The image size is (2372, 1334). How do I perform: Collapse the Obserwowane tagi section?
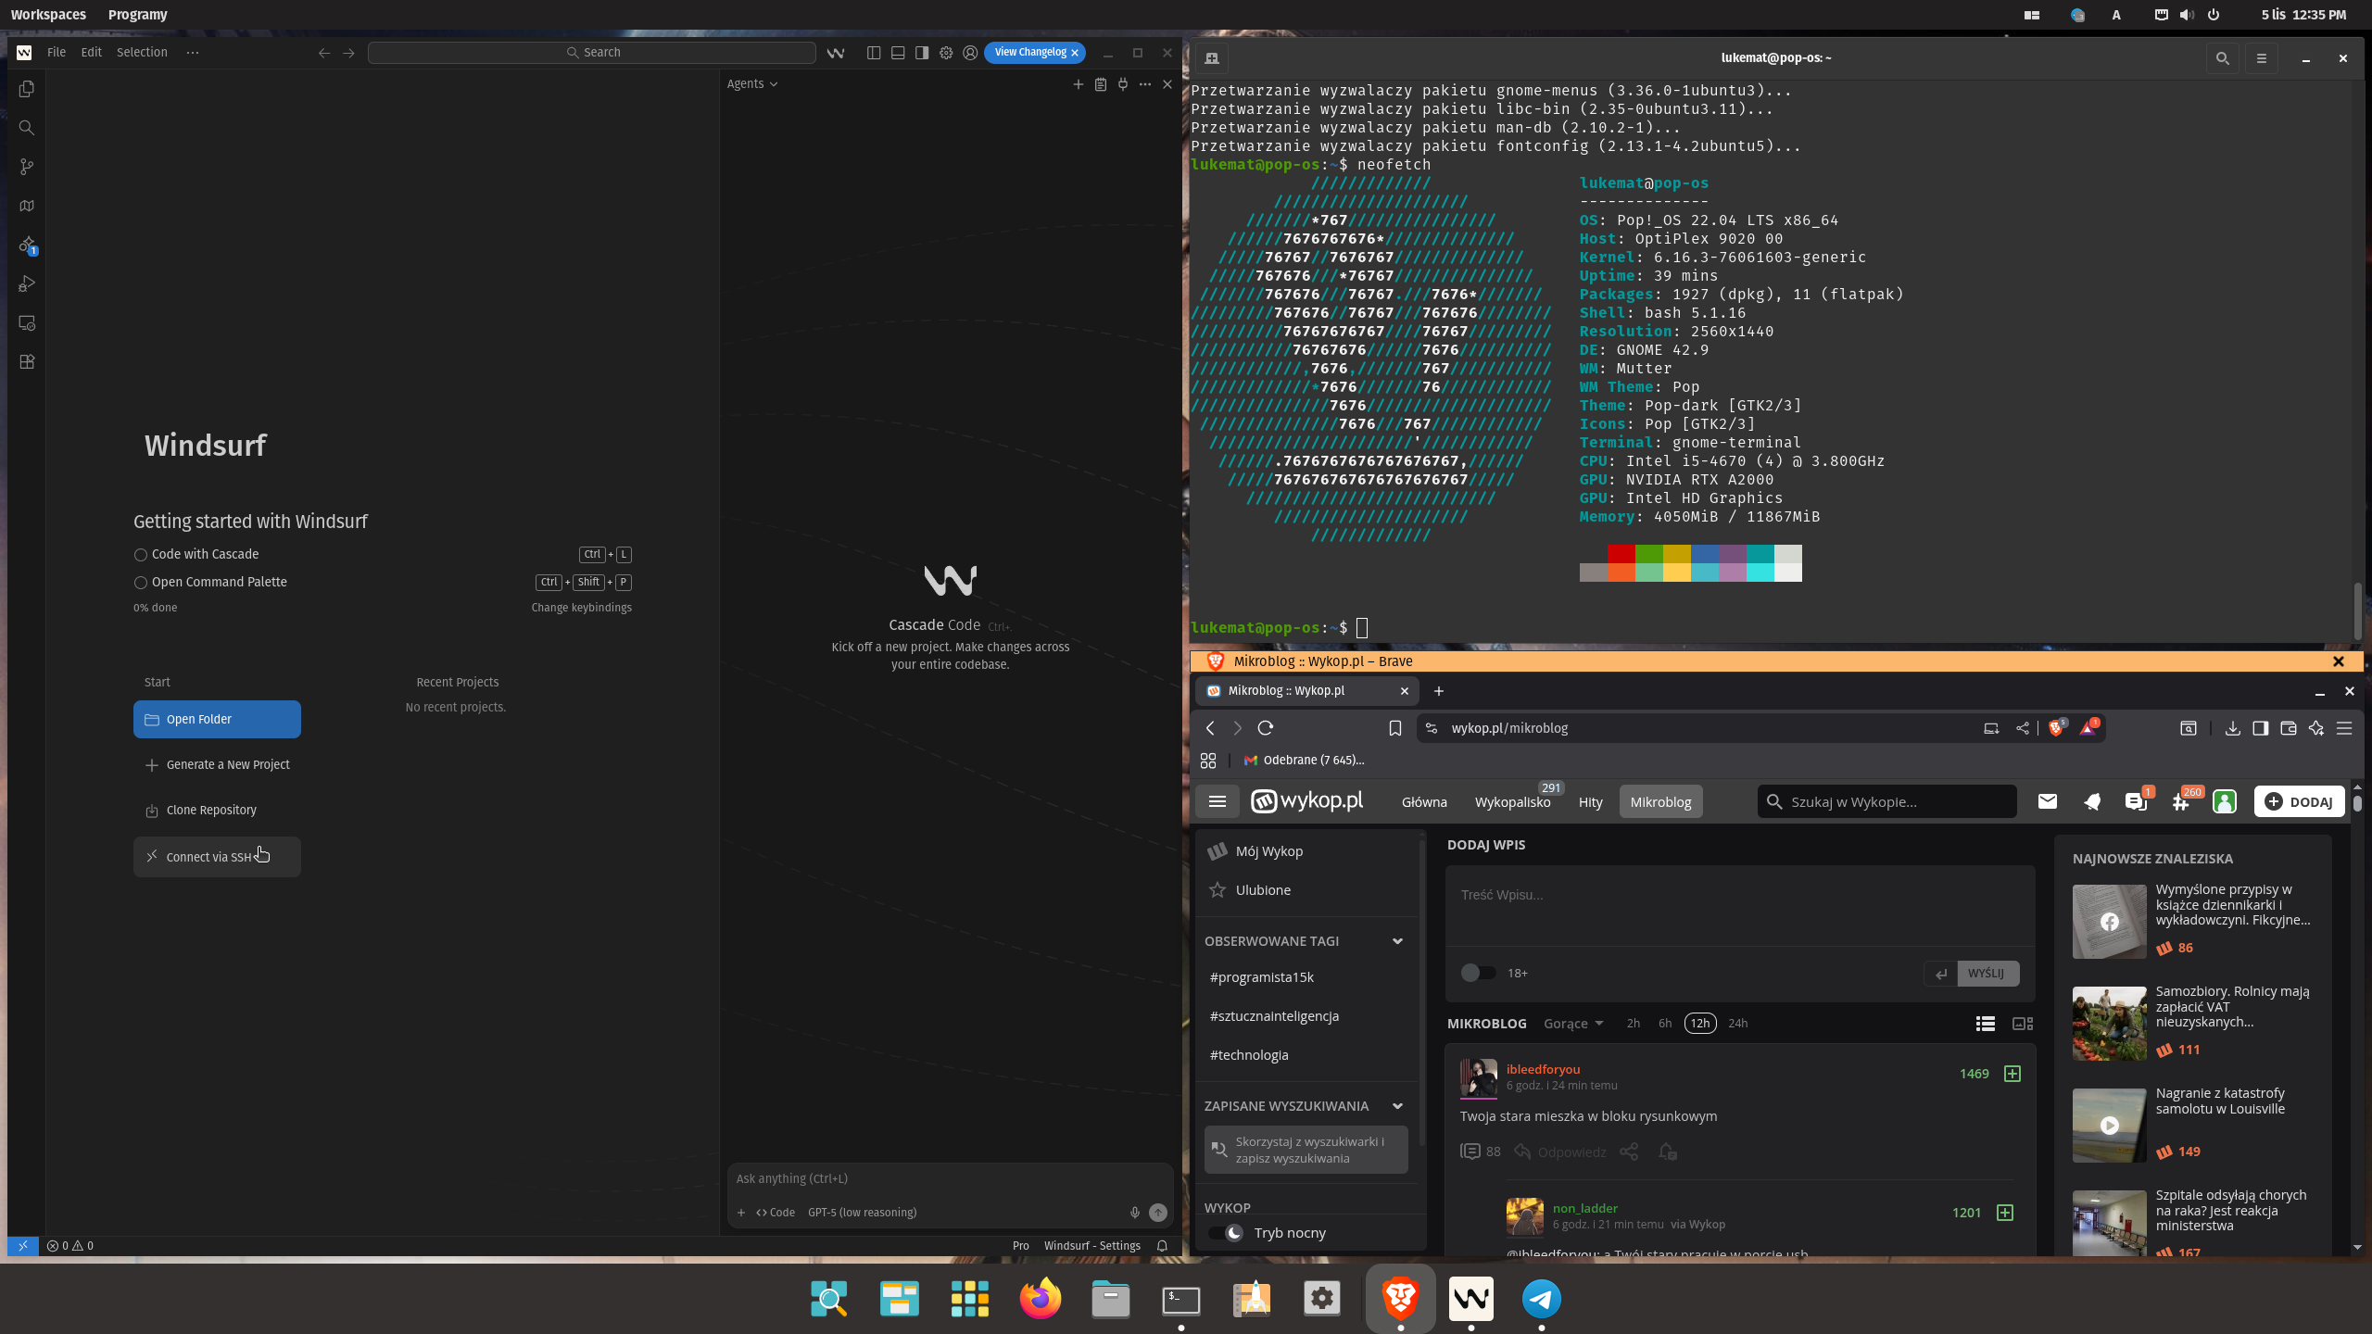[1397, 941]
